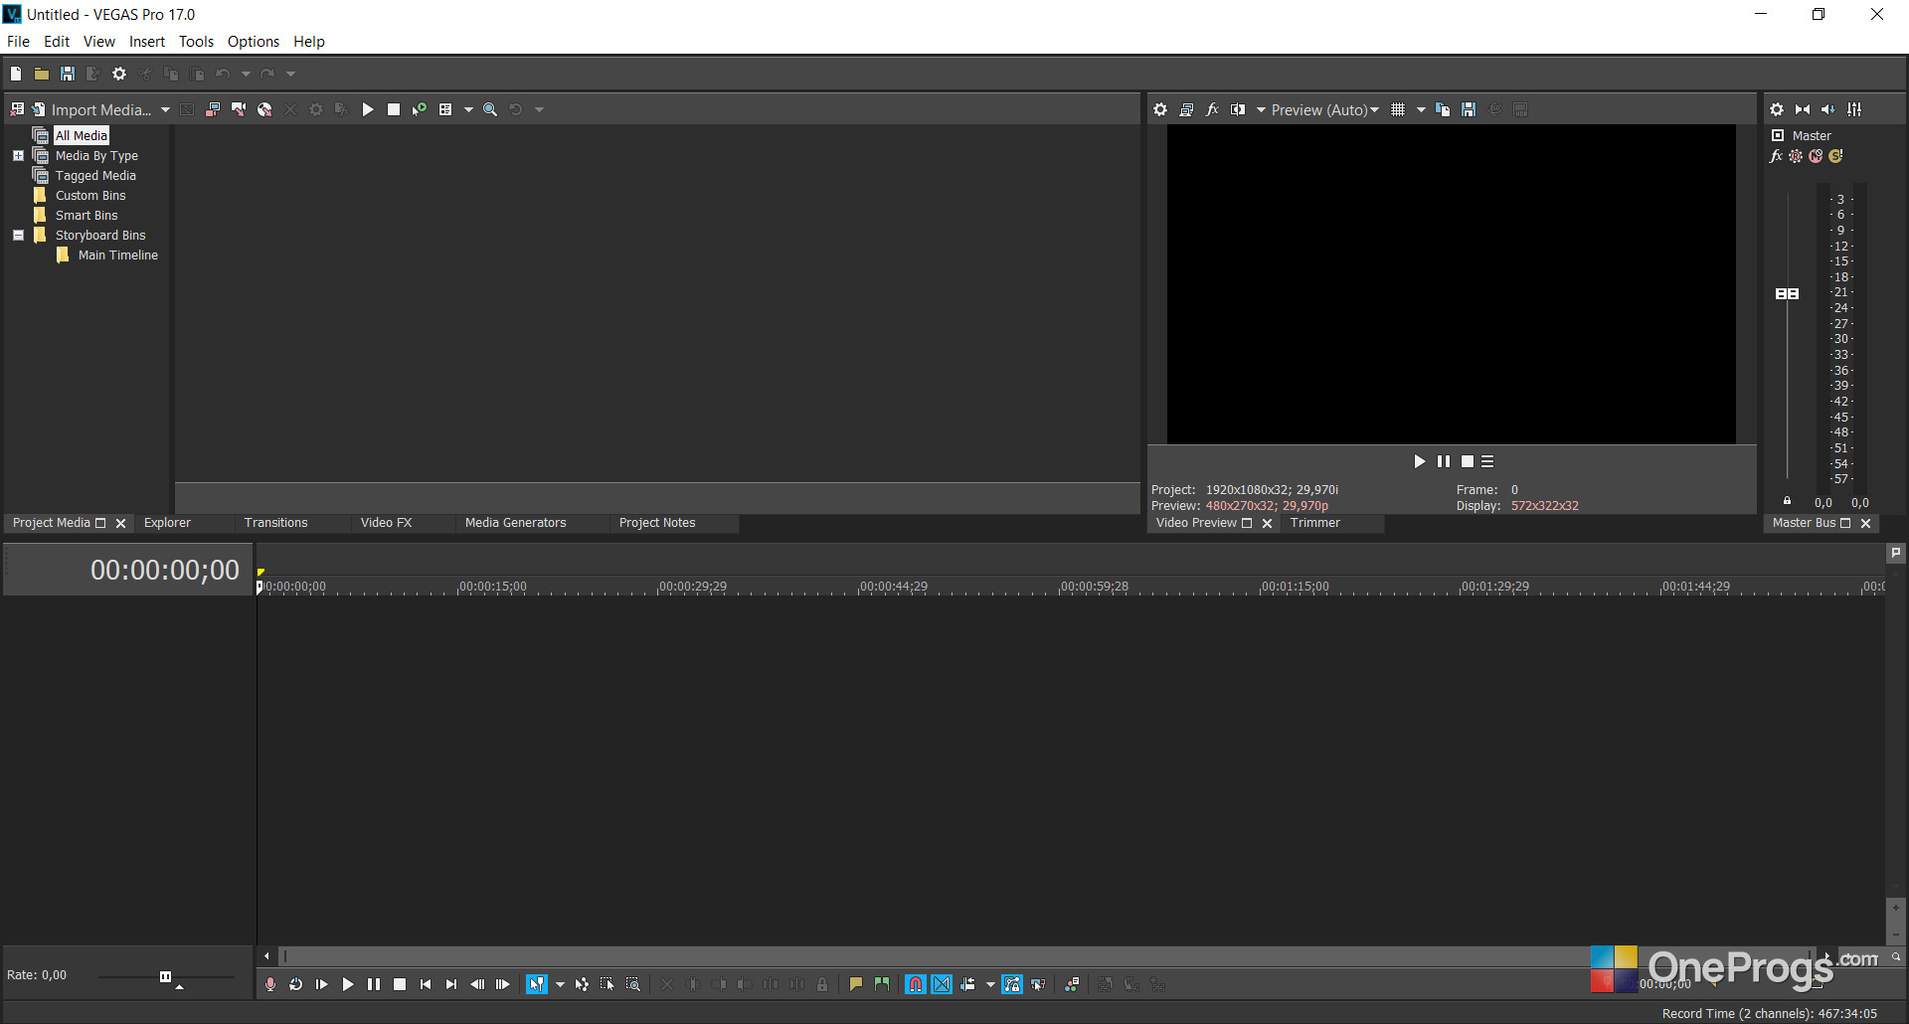Open the Options menu
Image resolution: width=1909 pixels, height=1024 pixels.
coord(254,42)
